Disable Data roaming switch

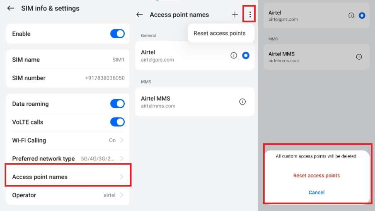[x=117, y=104]
